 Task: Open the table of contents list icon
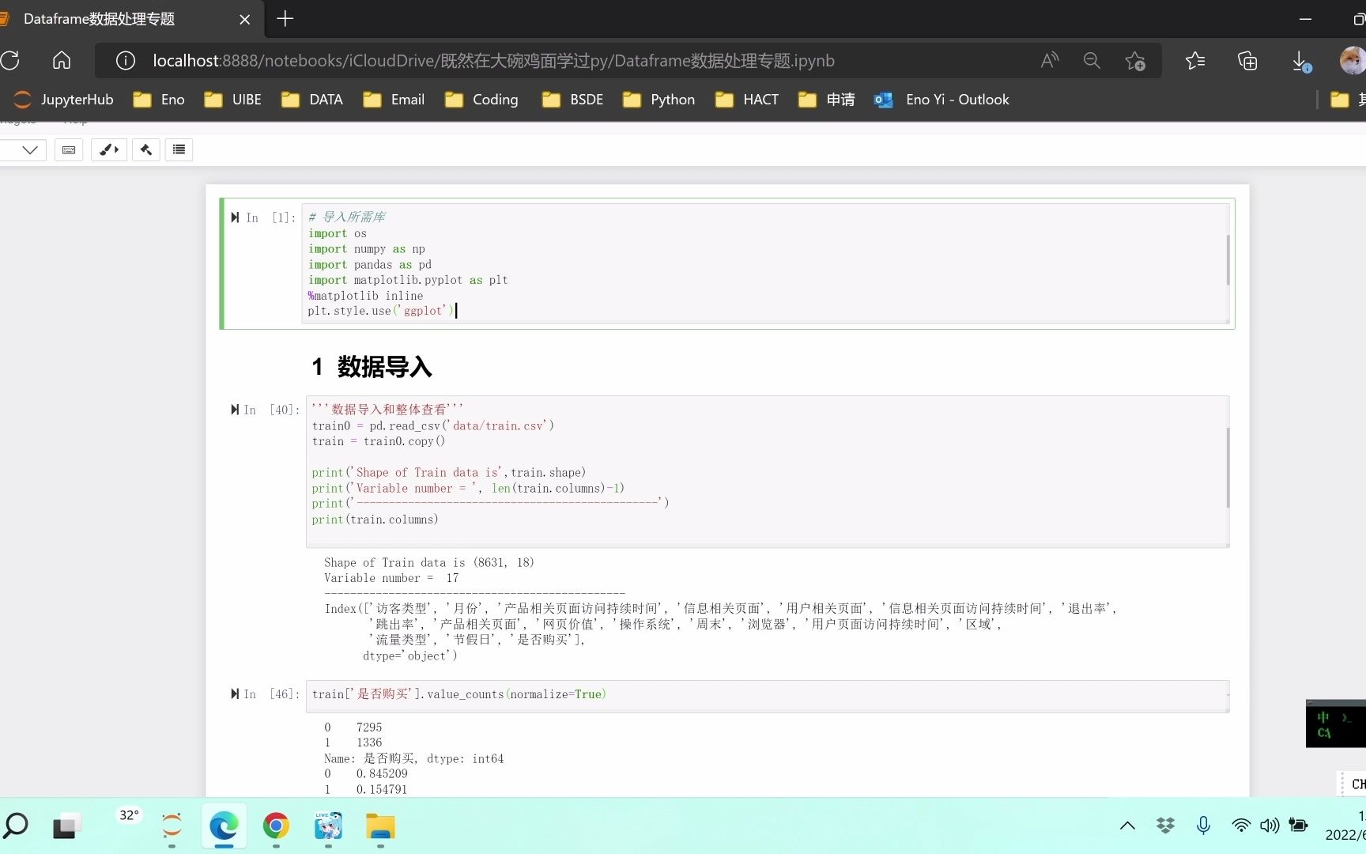pos(178,149)
